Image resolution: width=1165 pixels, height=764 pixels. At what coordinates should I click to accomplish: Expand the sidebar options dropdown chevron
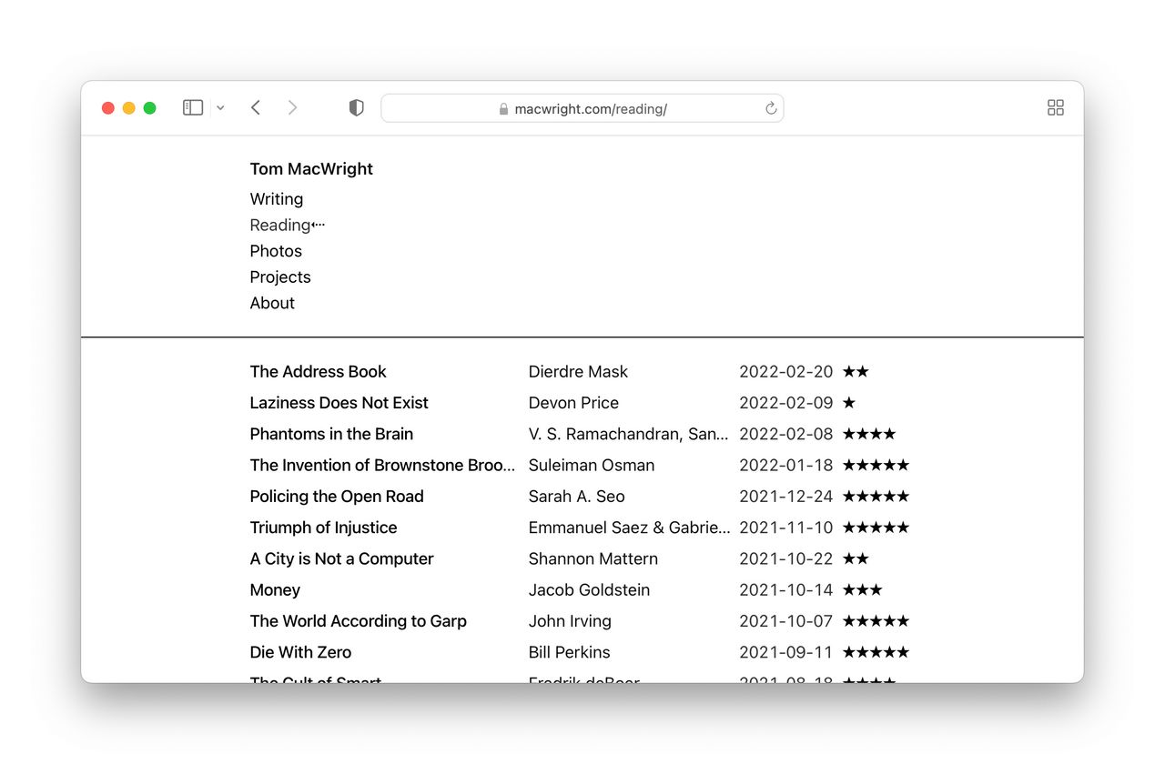[x=220, y=108]
